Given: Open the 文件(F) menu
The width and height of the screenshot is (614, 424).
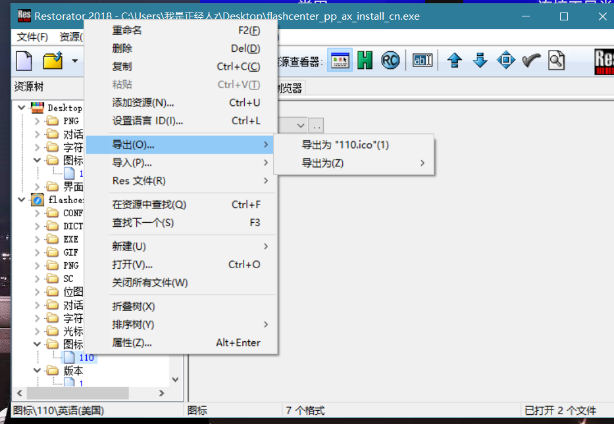Looking at the screenshot, I should pyautogui.click(x=32, y=37).
